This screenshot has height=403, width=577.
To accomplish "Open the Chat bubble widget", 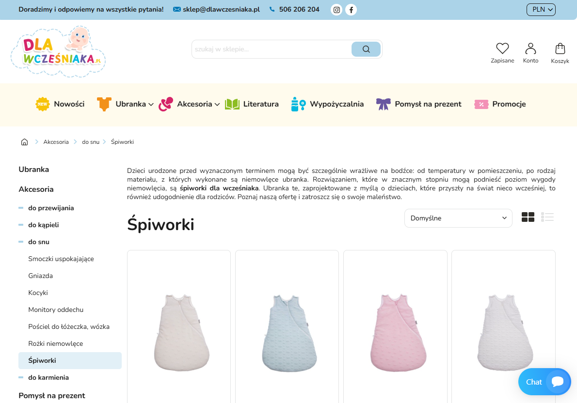I will pyautogui.click(x=544, y=382).
